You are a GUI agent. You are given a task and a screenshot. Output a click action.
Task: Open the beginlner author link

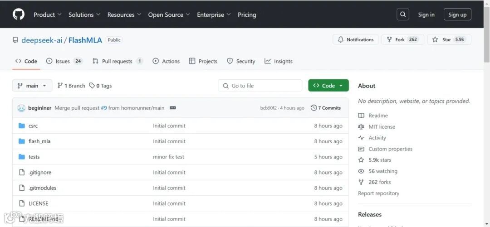tap(39, 108)
